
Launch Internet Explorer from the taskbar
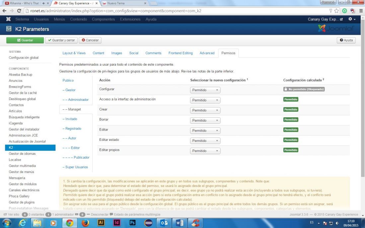click(22, 223)
